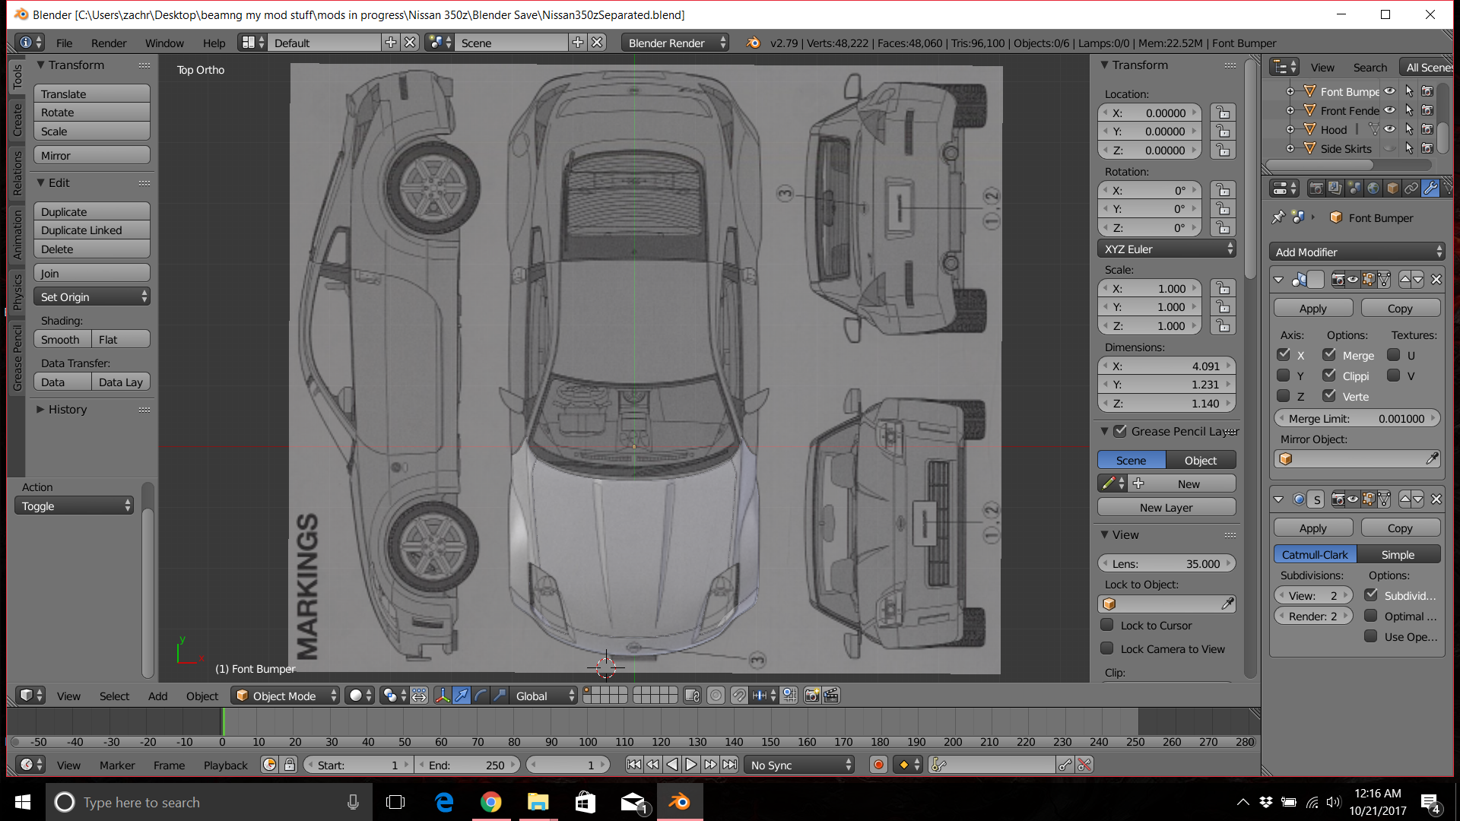Select the Modifiers wrench tab
The width and height of the screenshot is (1460, 821).
(x=1430, y=188)
